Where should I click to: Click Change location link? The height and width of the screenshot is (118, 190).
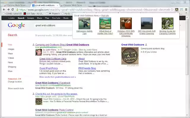coord(15,82)
